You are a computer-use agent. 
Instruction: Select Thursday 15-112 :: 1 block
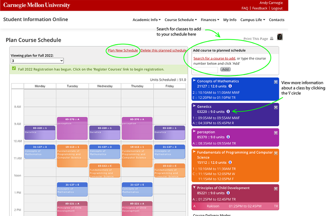pos(137,156)
